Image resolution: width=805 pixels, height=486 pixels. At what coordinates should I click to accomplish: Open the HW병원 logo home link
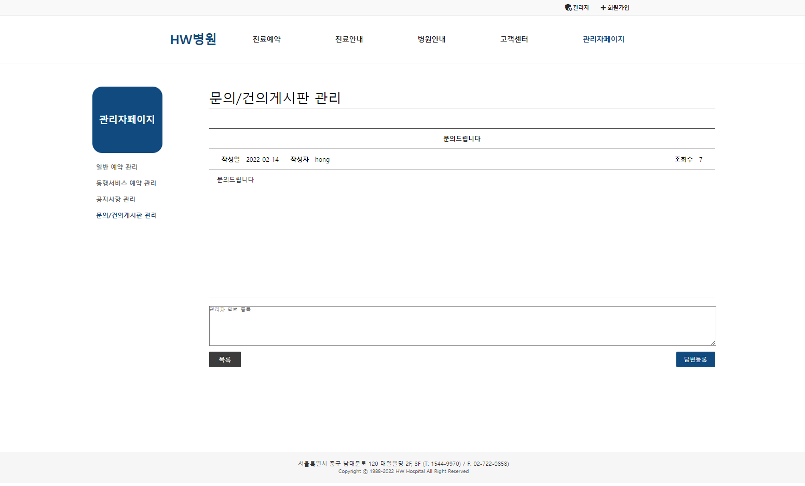[194, 39]
